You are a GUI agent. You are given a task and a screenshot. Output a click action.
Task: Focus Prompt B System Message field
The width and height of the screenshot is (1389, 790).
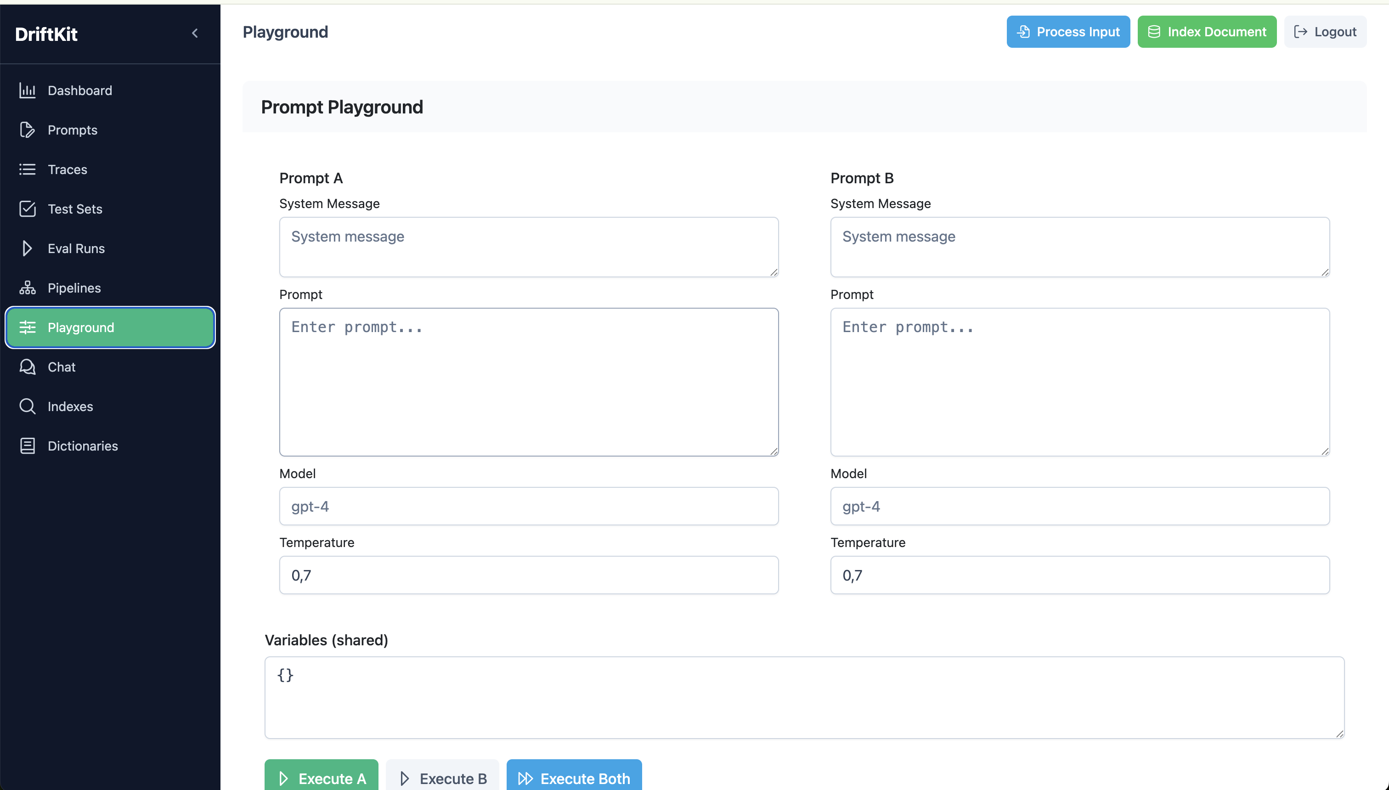[x=1080, y=247]
